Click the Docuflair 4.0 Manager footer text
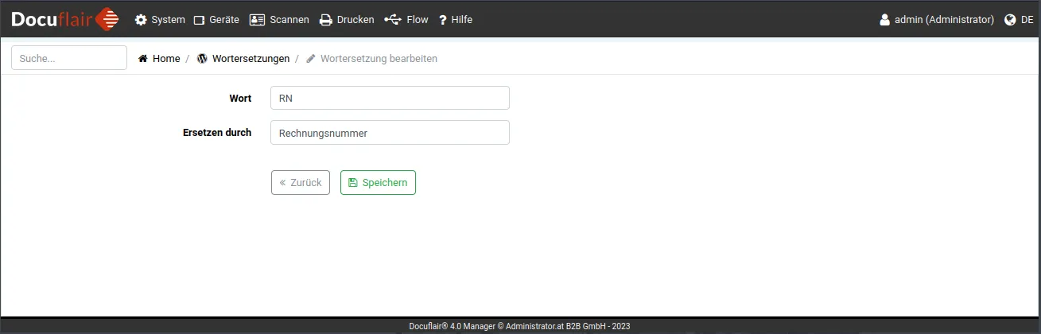This screenshot has height=334, width=1041. point(519,326)
